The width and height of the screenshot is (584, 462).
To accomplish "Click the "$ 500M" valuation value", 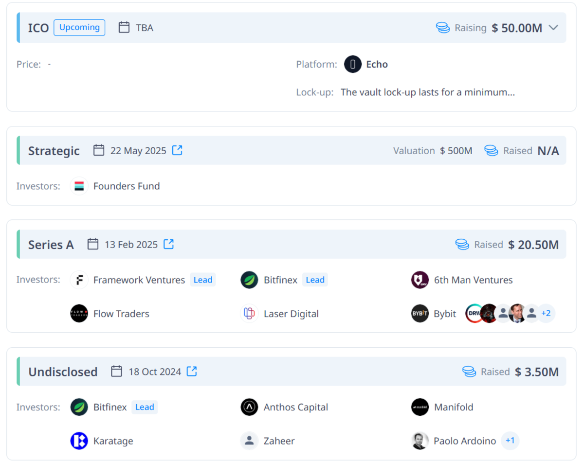I will point(456,151).
